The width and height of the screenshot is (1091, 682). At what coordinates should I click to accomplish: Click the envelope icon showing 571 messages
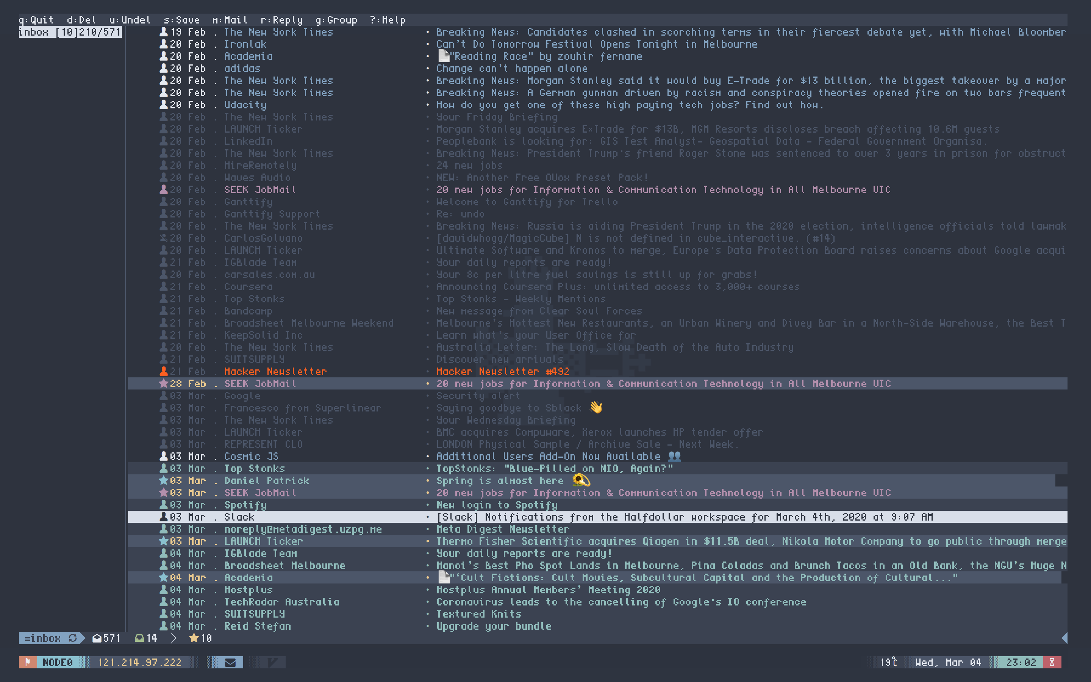tap(97, 638)
